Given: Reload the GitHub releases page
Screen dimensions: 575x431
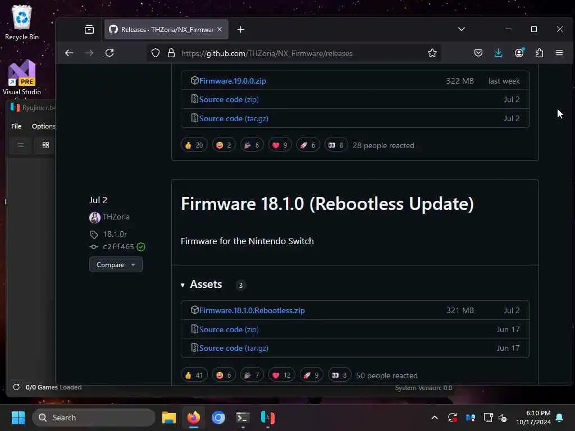Looking at the screenshot, I should [x=109, y=53].
